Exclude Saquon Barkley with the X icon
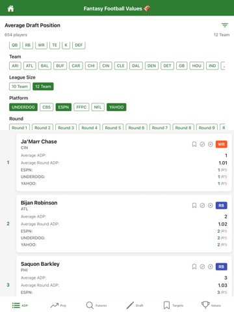Viewport: 234px width, 312px height. [210, 266]
